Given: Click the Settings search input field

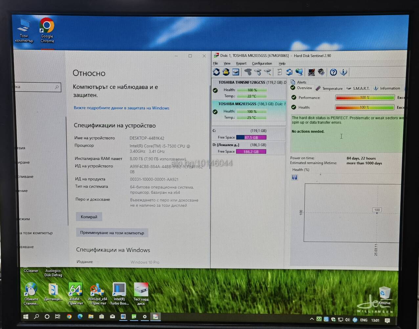Looking at the screenshot, I should (x=37, y=87).
